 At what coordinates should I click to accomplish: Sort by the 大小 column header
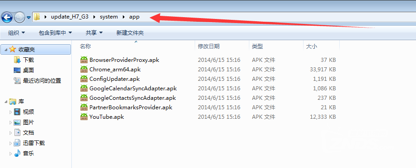point(312,46)
